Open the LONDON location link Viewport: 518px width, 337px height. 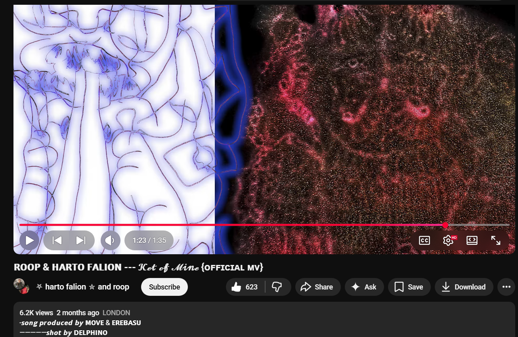click(x=117, y=312)
